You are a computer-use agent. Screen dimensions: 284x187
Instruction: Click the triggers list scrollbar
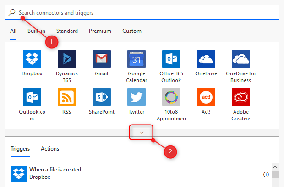pos(275,174)
